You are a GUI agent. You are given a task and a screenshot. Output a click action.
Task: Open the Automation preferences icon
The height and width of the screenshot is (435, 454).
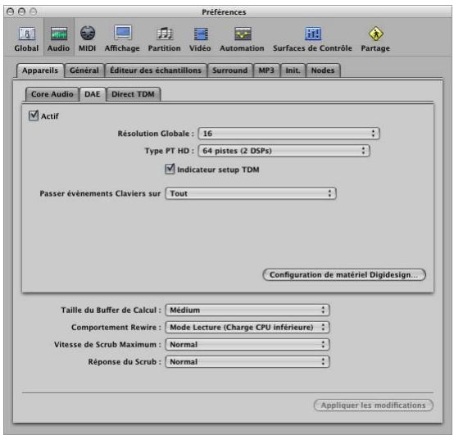pyautogui.click(x=242, y=39)
